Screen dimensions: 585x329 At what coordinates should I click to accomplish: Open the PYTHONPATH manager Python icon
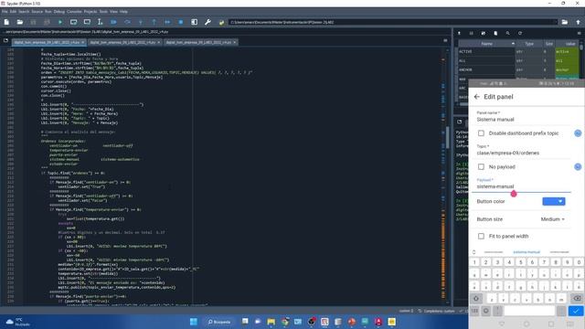tap(221, 22)
